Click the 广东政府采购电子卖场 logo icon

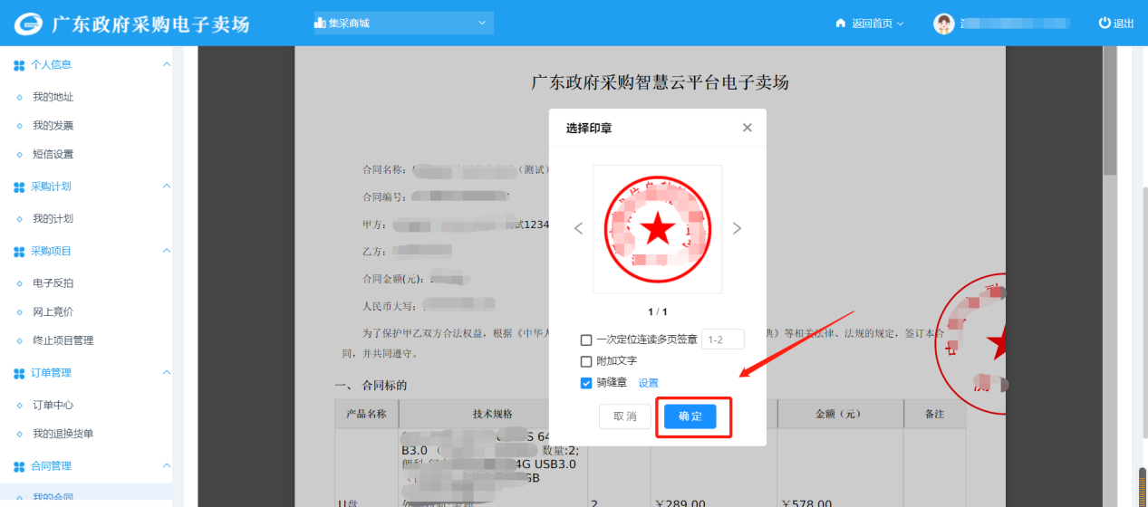pos(27,24)
